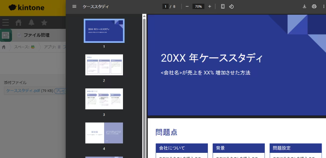
Task: Click the page number input field
Action: pyautogui.click(x=166, y=7)
